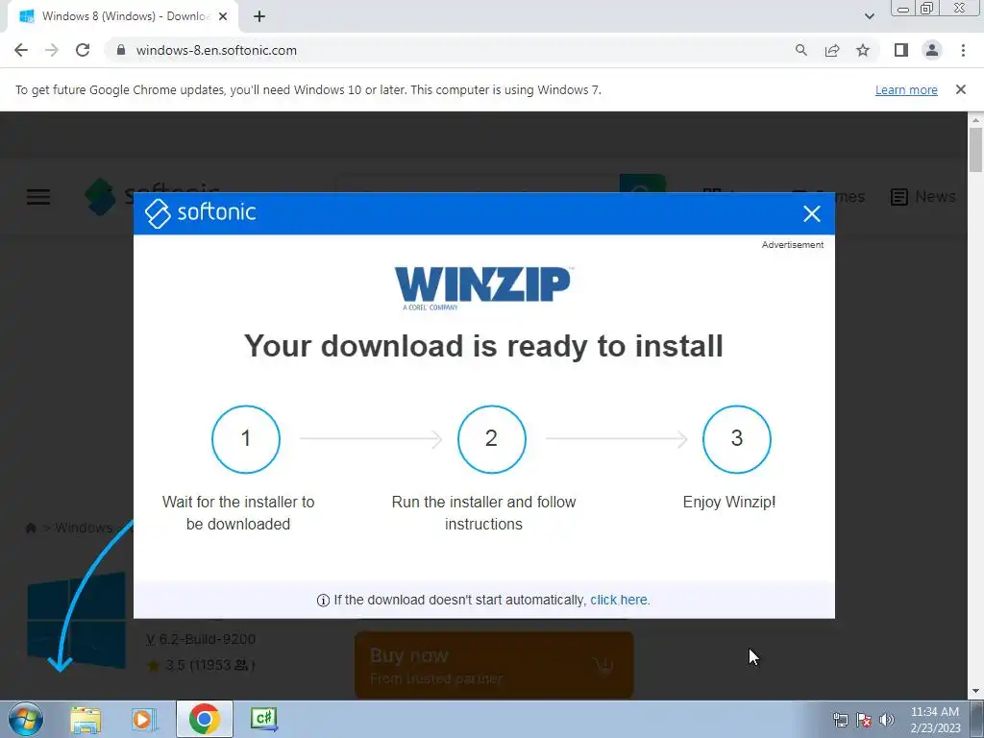This screenshot has height=738, width=984.
Task: Click the network tray icon
Action: pos(840,720)
